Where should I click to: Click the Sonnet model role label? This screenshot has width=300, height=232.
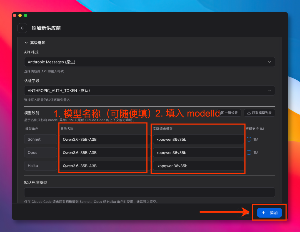point(41,139)
